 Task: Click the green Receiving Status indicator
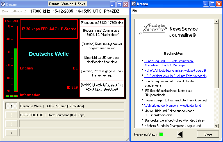(161, 134)
